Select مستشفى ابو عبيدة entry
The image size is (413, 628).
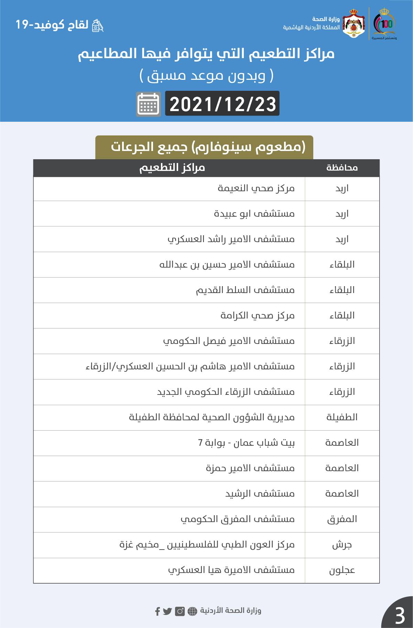click(x=254, y=214)
